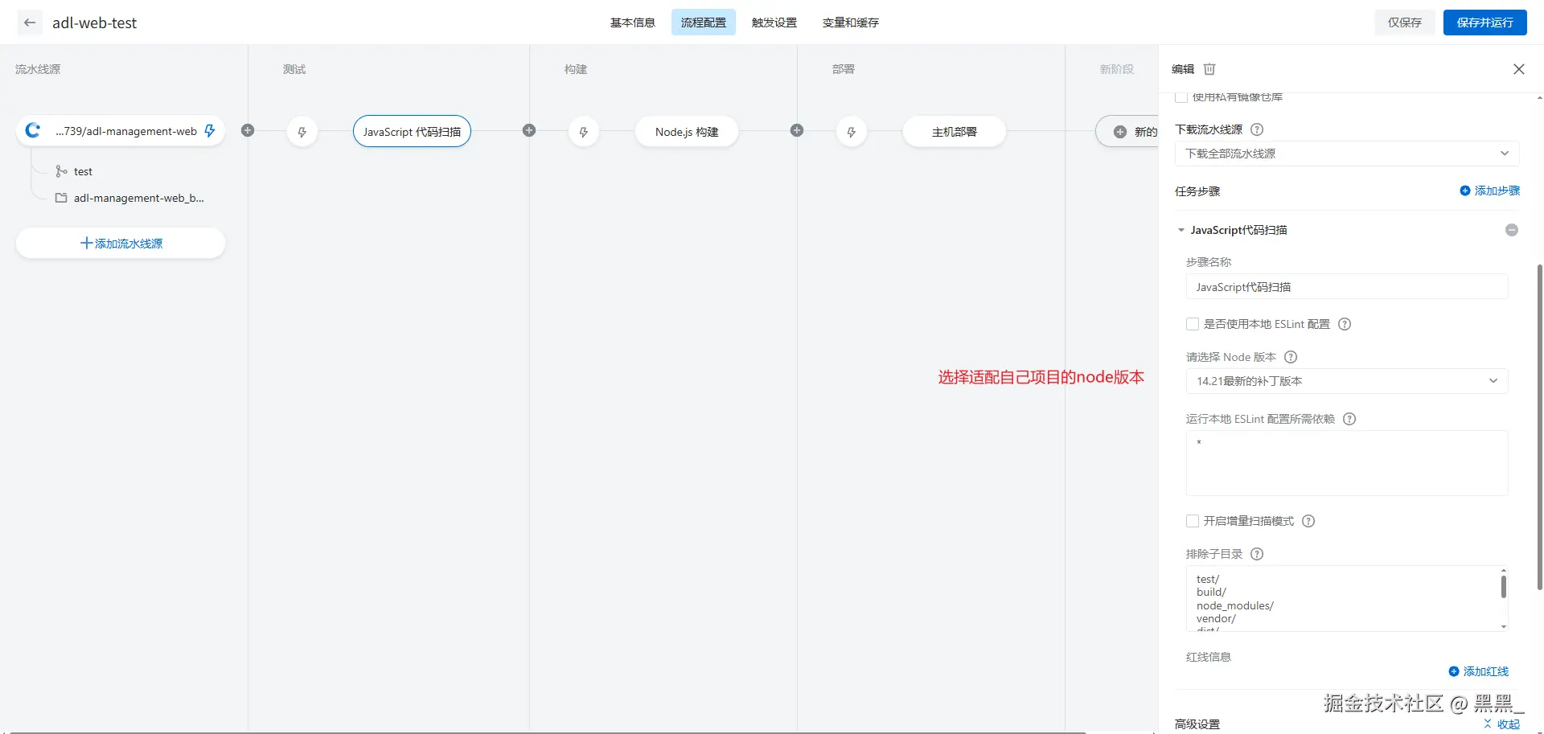Switch to the 流程配置 tab

(x=704, y=23)
